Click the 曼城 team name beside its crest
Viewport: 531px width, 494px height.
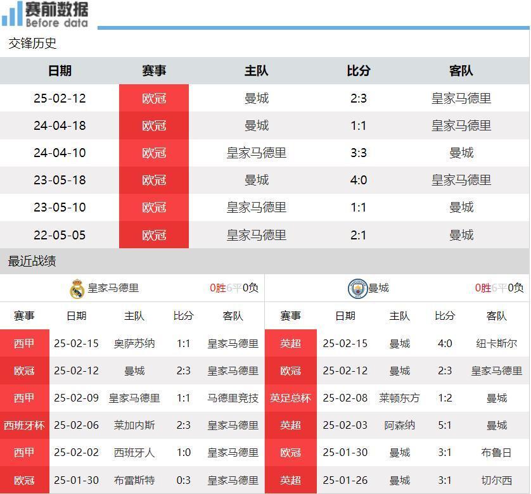pyautogui.click(x=379, y=288)
